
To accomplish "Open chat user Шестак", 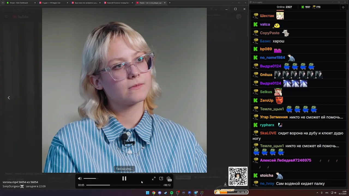I will tap(267, 16).
